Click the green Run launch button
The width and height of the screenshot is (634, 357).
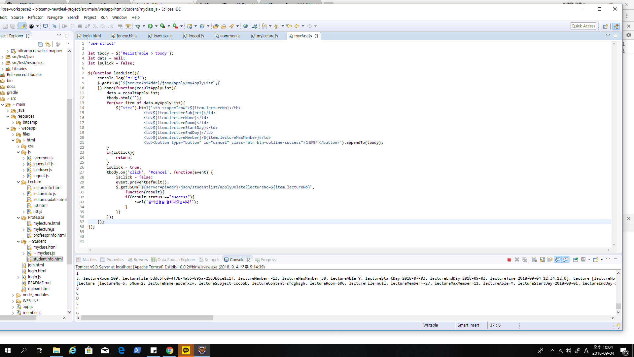150,26
